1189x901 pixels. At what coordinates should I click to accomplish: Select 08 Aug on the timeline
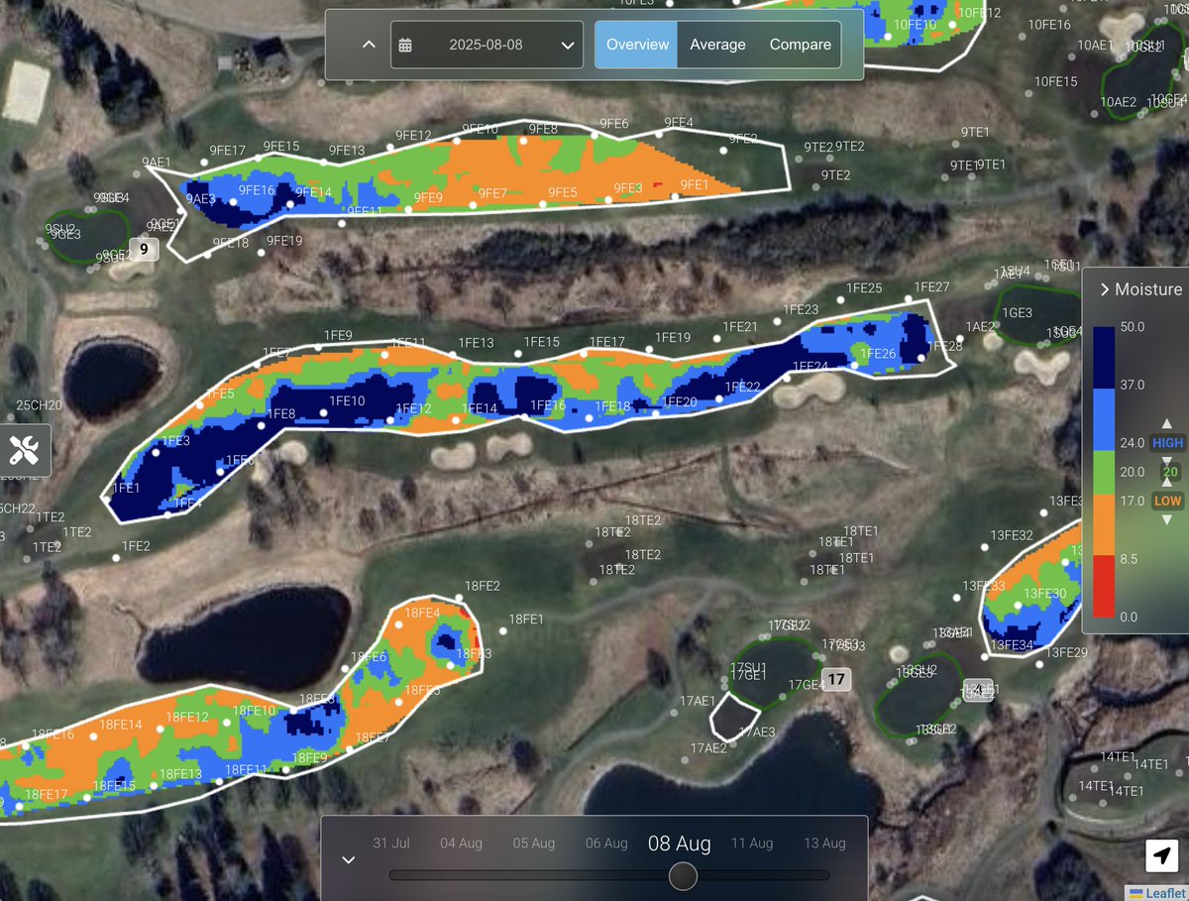pos(680,844)
